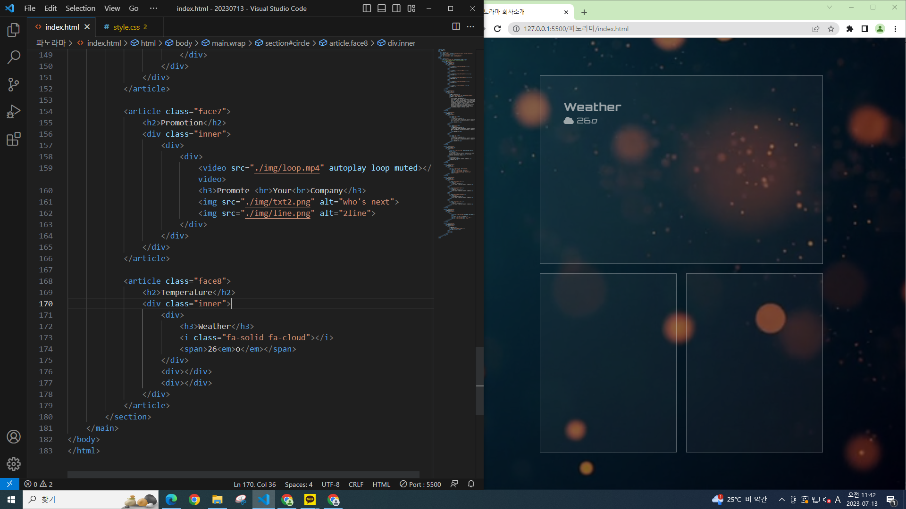906x509 pixels.
Task: Open the Selection menu
Action: pos(80,8)
